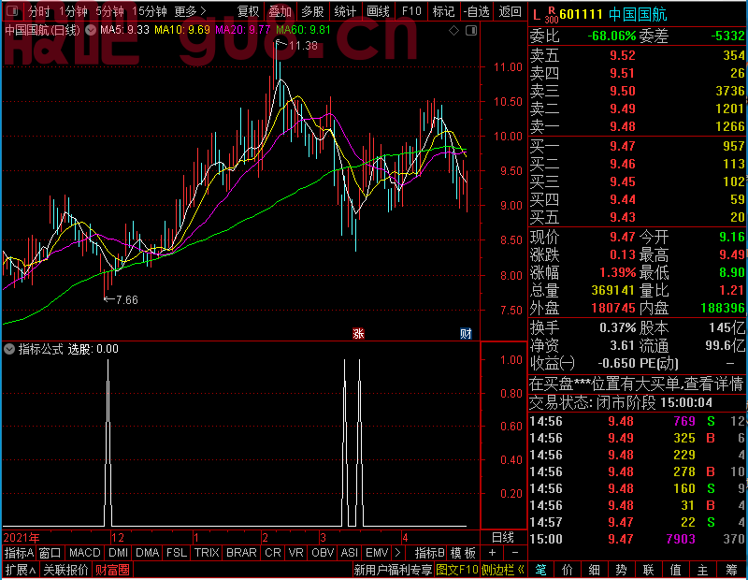The height and width of the screenshot is (580, 748).
Task: Toggle the left panel icon in the top toolbar
Action: point(12,11)
